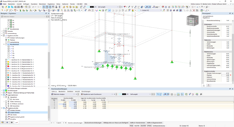Click the Navigator data tab icon
The height and width of the screenshot is (127, 234).
(2, 122)
